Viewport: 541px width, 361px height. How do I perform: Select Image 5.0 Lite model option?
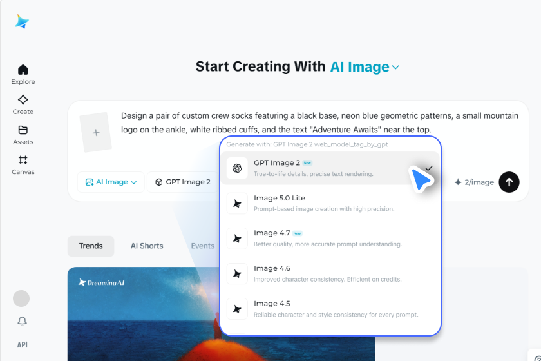[x=330, y=203]
